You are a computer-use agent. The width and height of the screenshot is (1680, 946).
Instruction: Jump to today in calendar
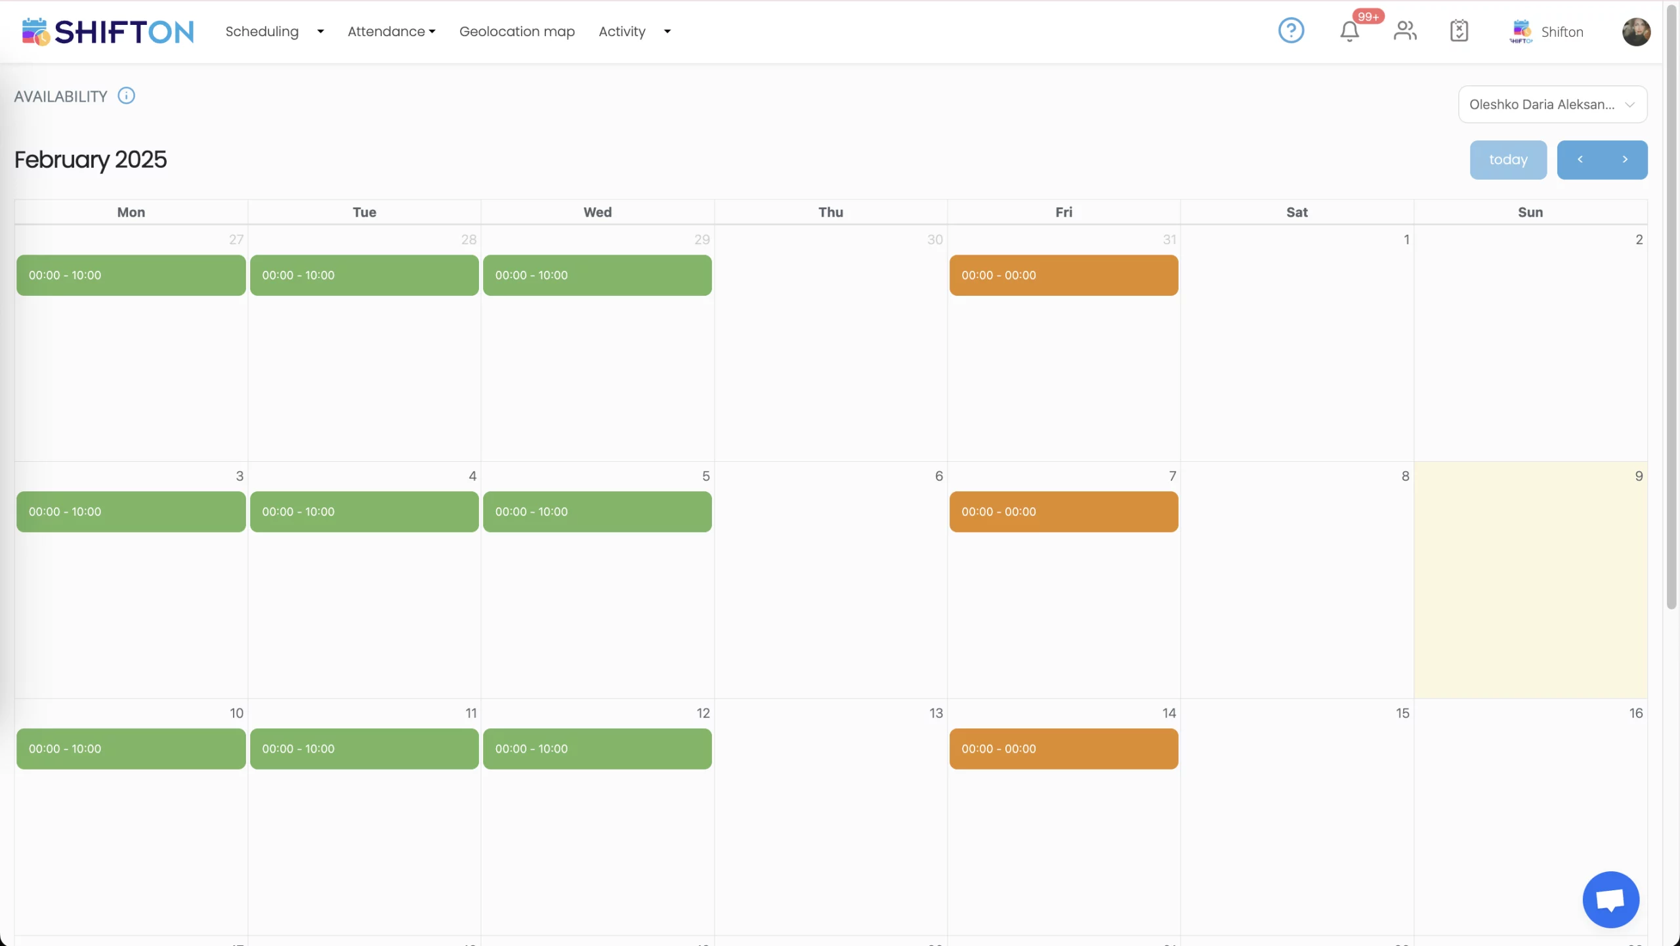point(1508,159)
